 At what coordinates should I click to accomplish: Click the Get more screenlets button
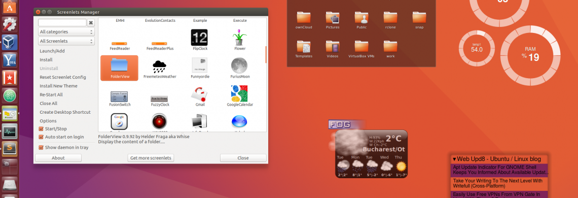[x=151, y=158]
